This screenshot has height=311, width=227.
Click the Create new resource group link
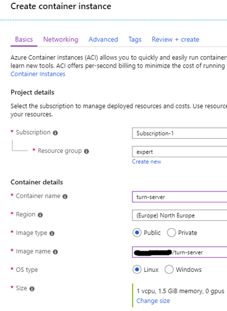click(146, 162)
